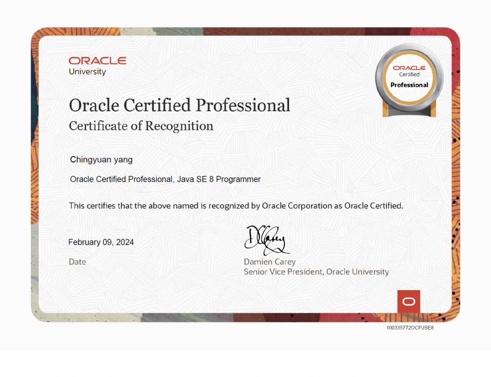Click the Certificate of Recognition subtitle
491x377 pixels.
[141, 126]
